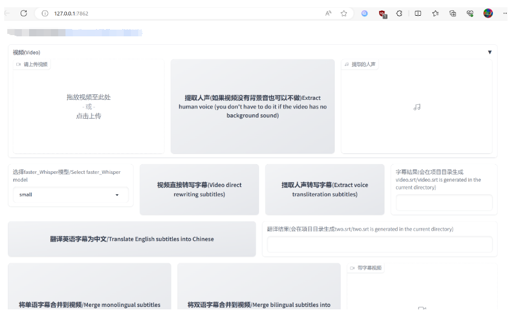513x313 pixels.
Task: Open the Favorites list icon in toolbar
Action: (435, 13)
